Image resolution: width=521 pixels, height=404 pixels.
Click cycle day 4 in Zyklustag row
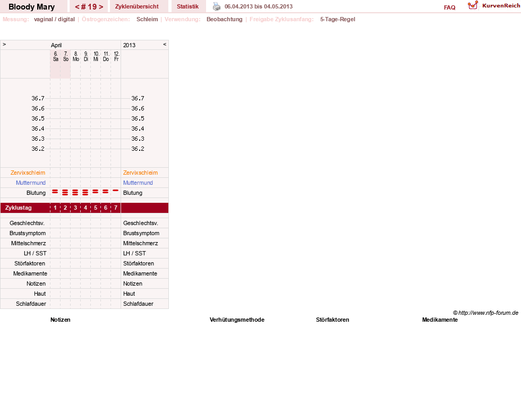click(86, 208)
